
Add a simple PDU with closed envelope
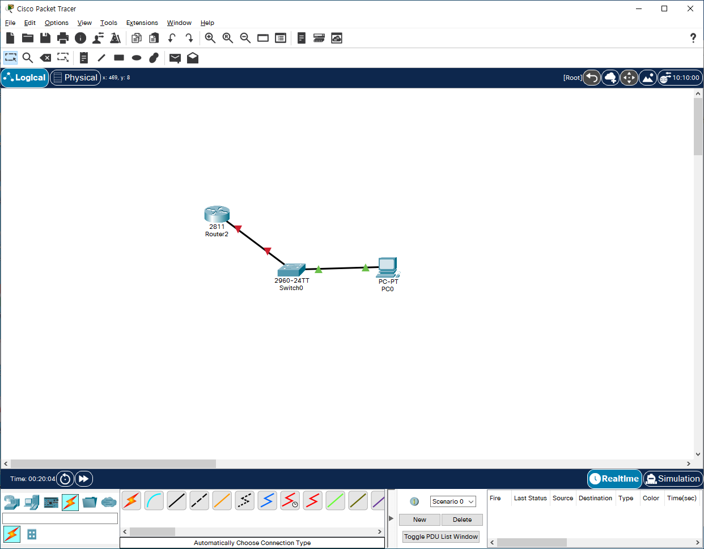pos(175,58)
